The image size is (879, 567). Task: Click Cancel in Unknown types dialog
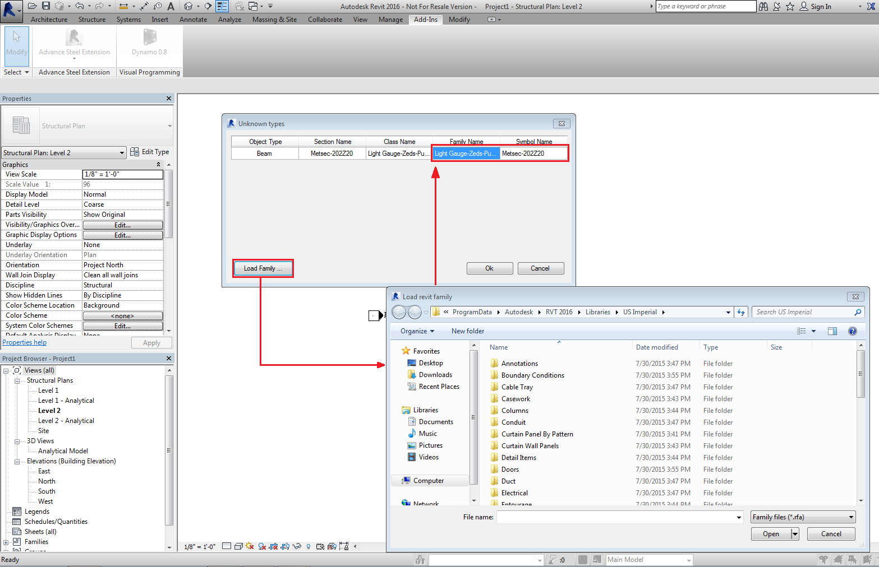pyautogui.click(x=540, y=268)
